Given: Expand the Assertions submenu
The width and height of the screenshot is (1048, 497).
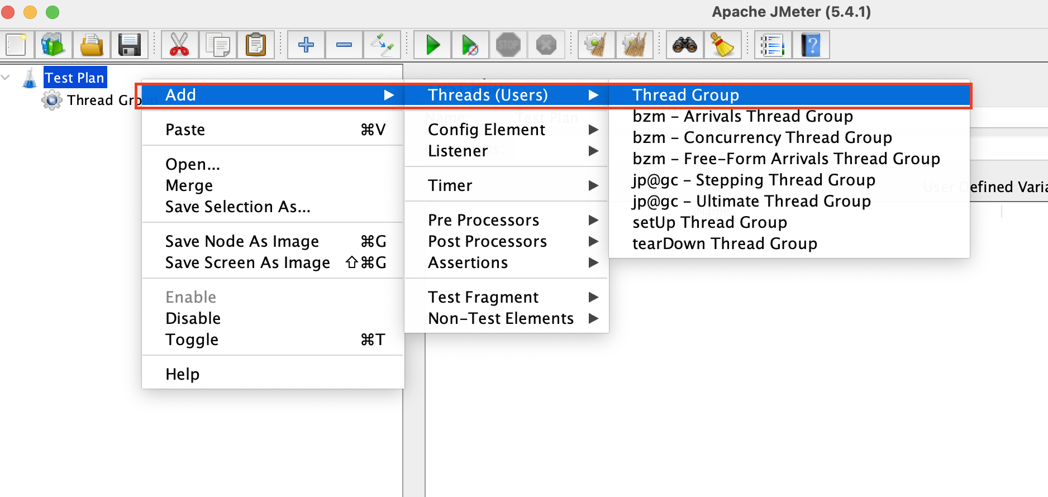Looking at the screenshot, I should (506, 262).
